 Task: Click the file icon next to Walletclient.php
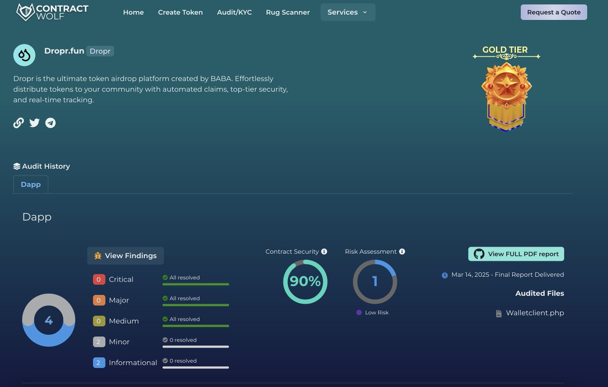(x=499, y=314)
